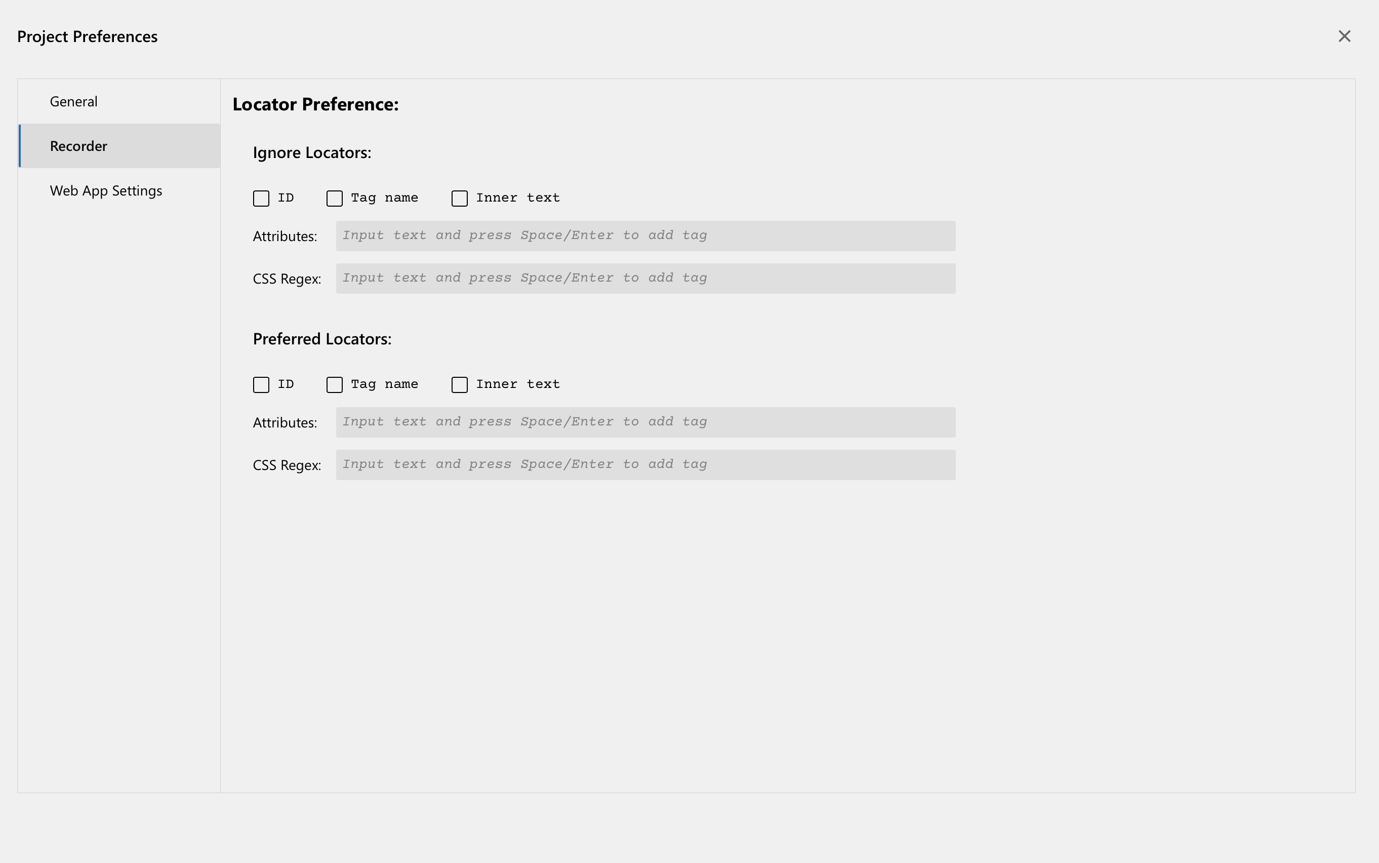Click the CSS Regex field under Preferred Locators

(x=645, y=464)
